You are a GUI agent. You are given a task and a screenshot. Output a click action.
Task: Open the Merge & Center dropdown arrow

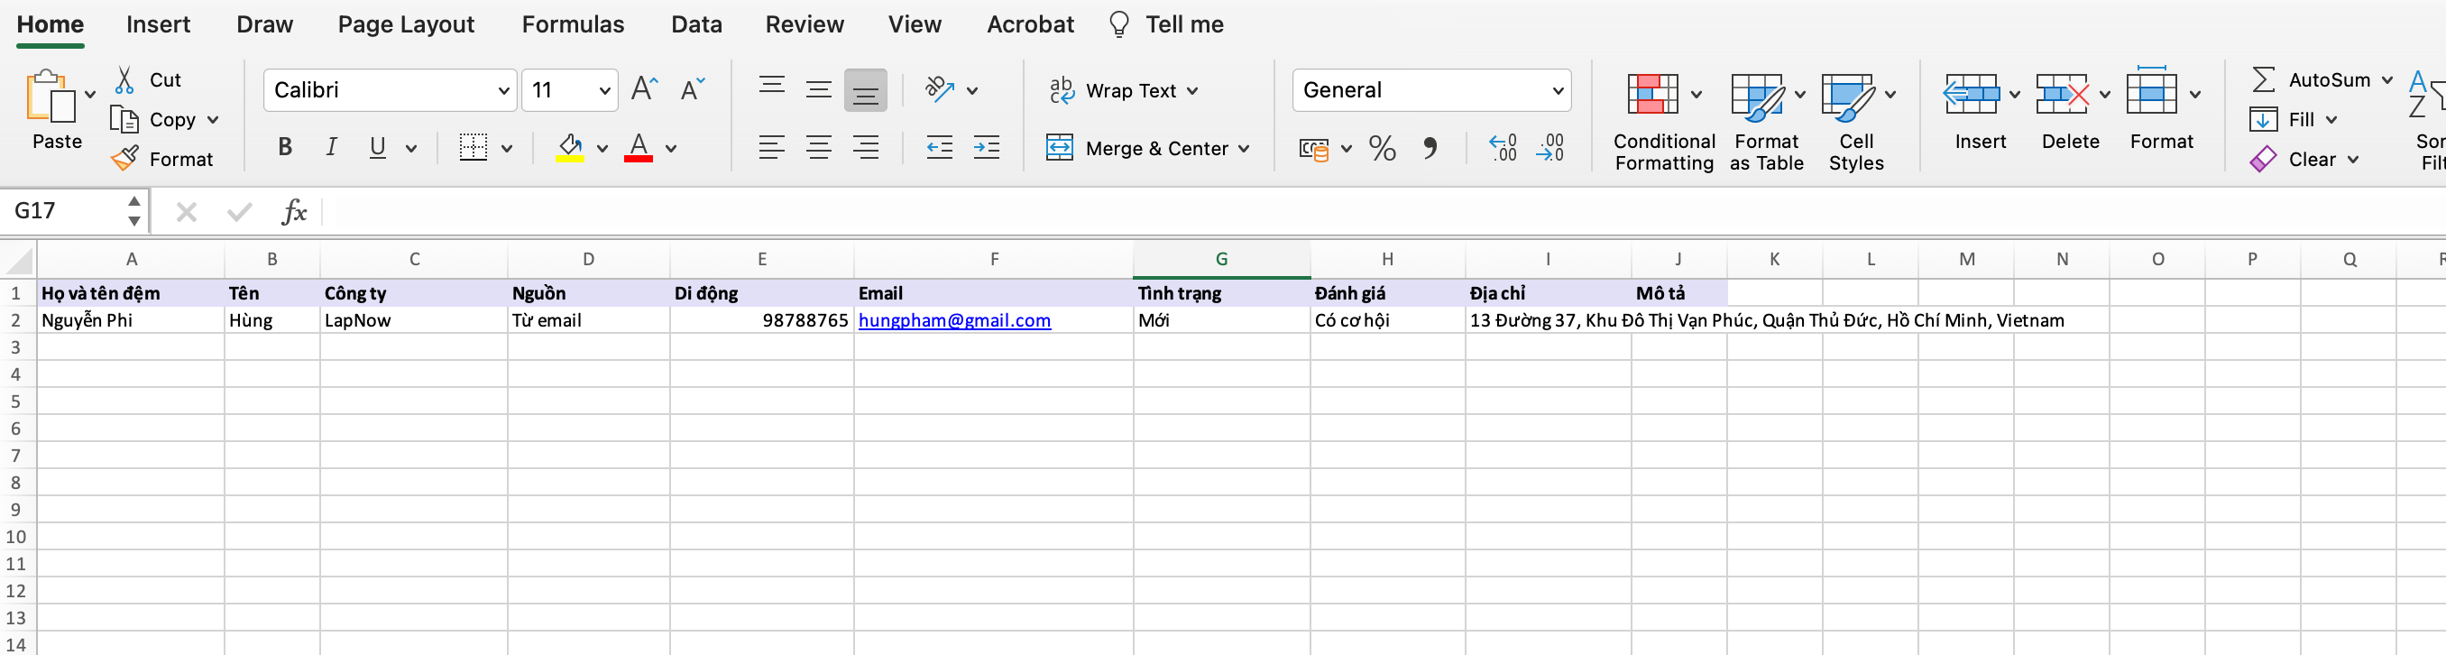point(1244,149)
